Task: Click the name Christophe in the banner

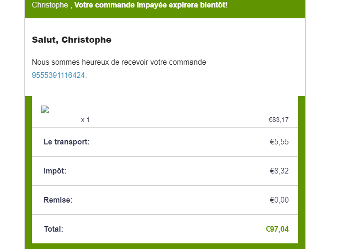Action: click(51, 5)
